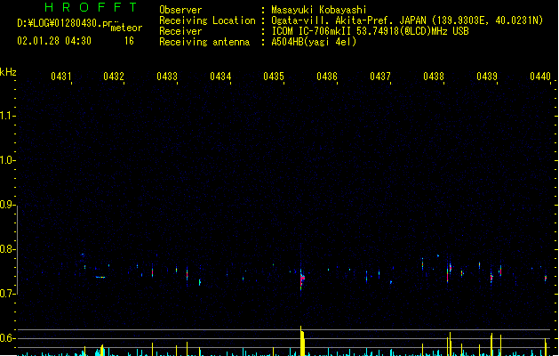Click the 1.0 kHz frequency label
The height and width of the screenshot is (356, 559).
click(7, 160)
